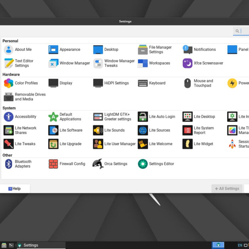Launch Lite Tweaks
This screenshot has width=249, height=249.
click(19, 144)
